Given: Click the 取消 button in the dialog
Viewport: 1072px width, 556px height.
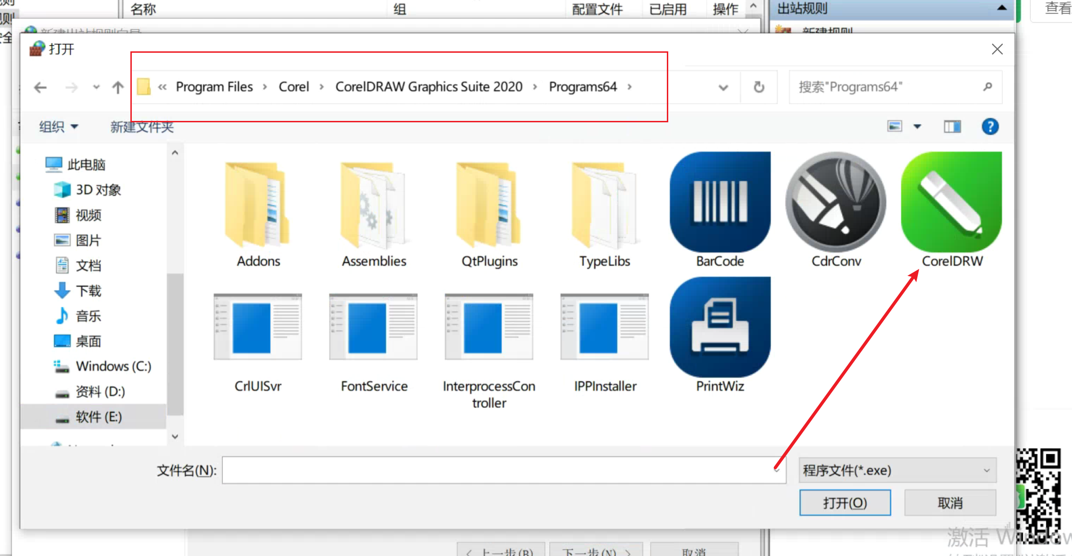Looking at the screenshot, I should 950,503.
